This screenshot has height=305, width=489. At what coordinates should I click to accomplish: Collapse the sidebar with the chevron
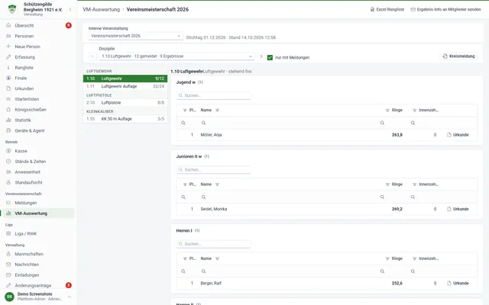coord(70,9)
